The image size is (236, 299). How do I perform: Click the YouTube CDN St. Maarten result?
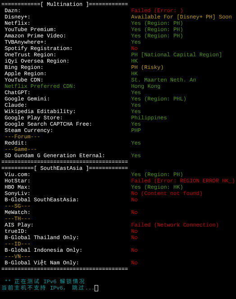tap(163, 80)
